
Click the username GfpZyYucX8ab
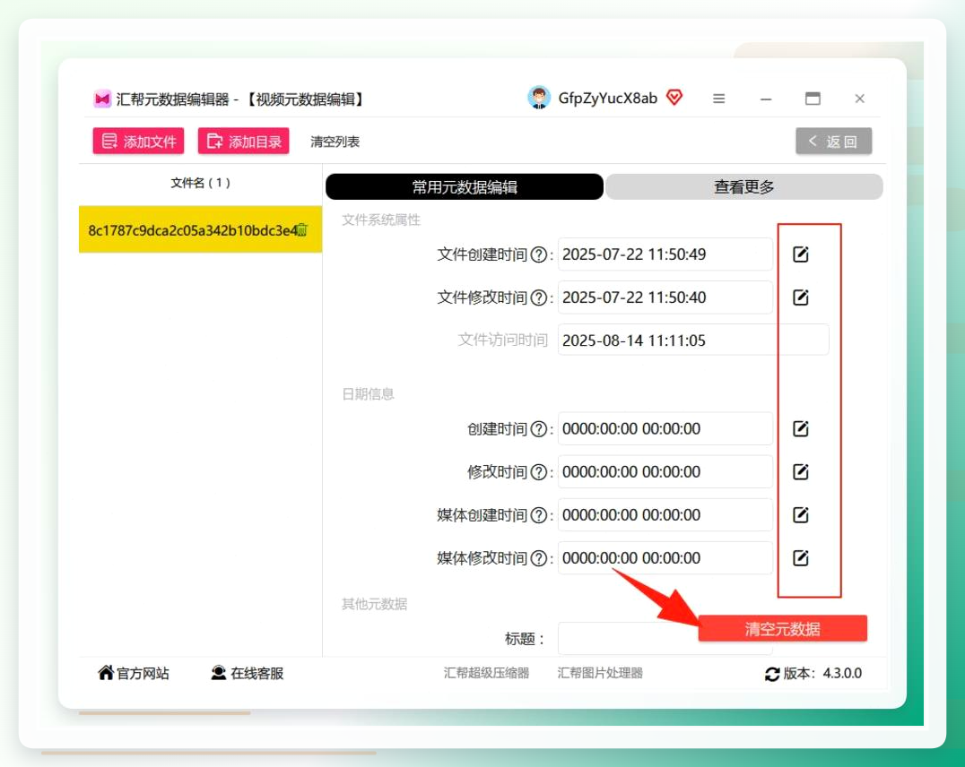point(607,99)
